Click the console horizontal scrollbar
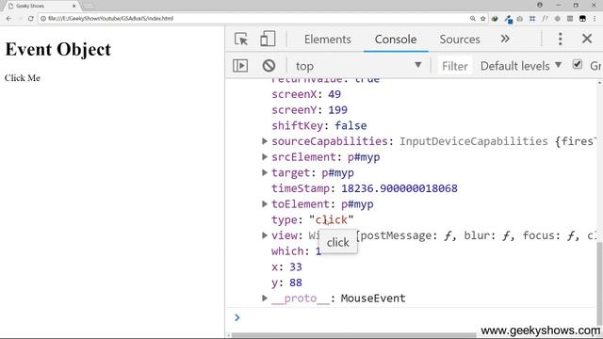The width and height of the screenshot is (603, 339). (354, 335)
